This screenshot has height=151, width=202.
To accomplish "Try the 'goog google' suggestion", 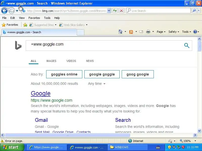I will tap(138, 74).
